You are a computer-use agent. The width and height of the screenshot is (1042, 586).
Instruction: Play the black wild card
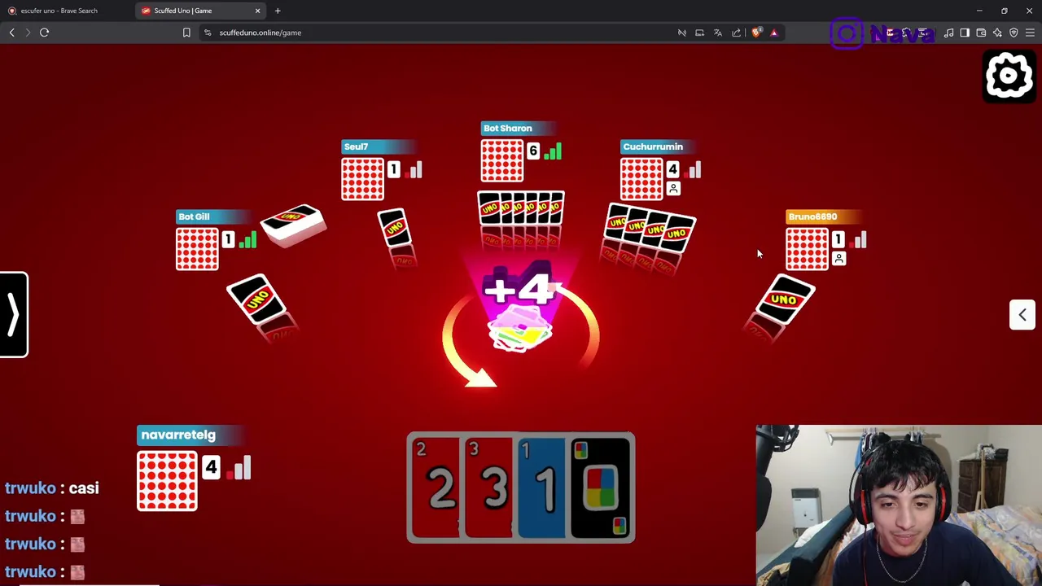tap(601, 488)
